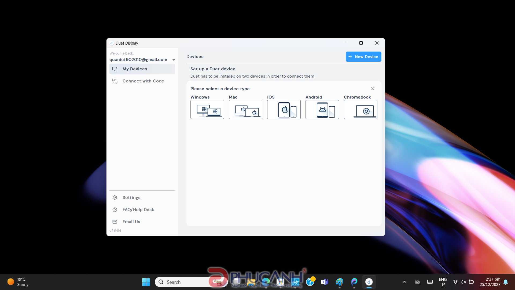Viewport: 515px width, 290px height.
Task: Click the Duet Display taskbar icon
Action: [369, 282]
